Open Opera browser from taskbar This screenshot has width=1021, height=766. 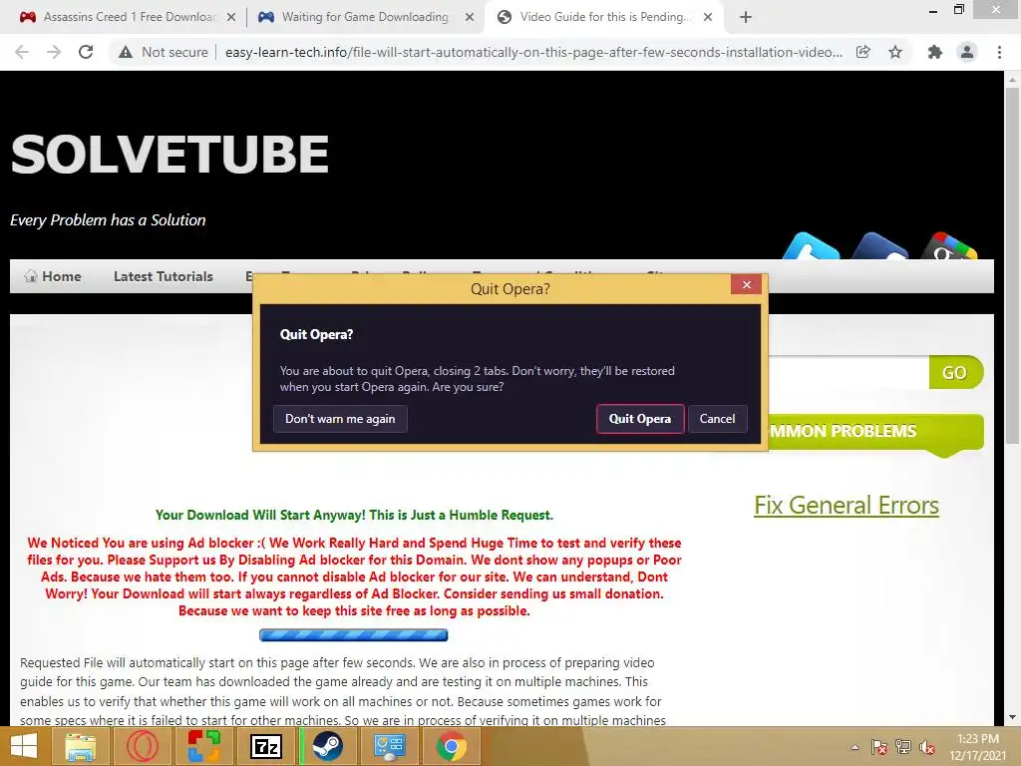point(142,746)
